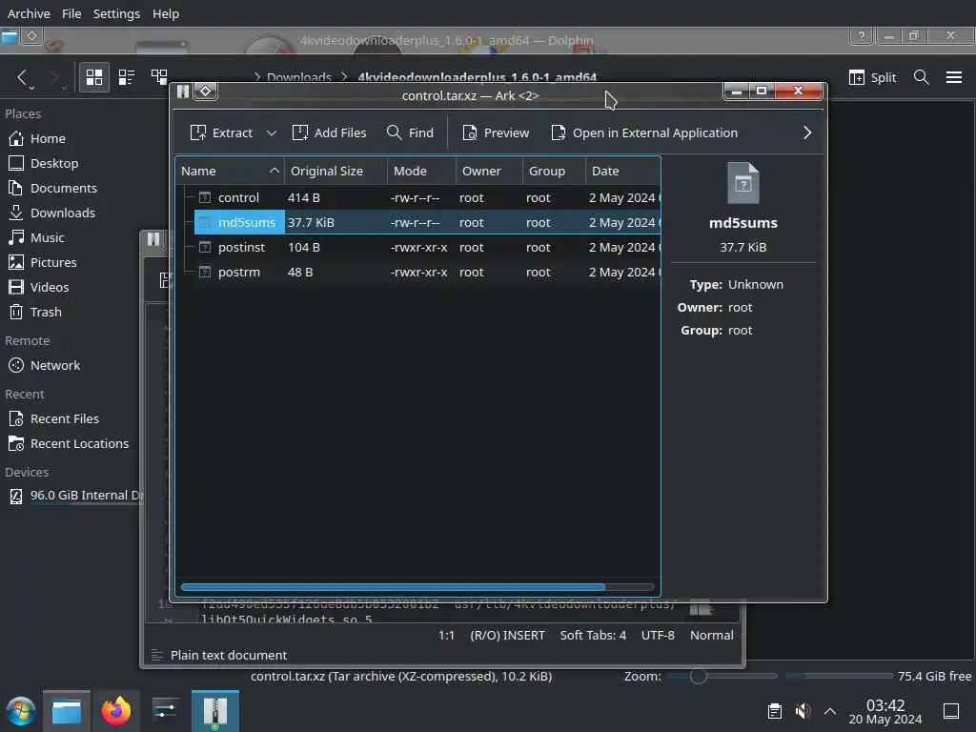Click the horizontal scrollbar in Ark file list
976x732 pixels.
[x=393, y=587]
